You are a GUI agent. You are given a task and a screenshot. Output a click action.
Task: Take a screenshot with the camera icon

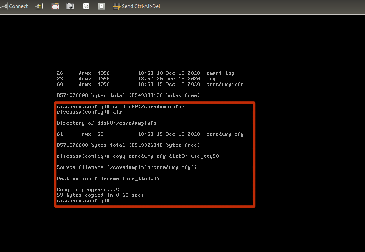point(70,6)
